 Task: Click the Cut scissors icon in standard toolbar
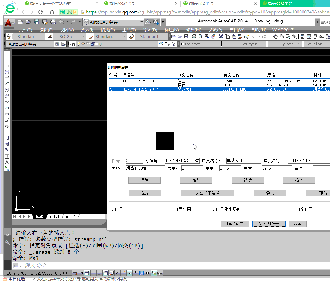(x=221, y=36)
